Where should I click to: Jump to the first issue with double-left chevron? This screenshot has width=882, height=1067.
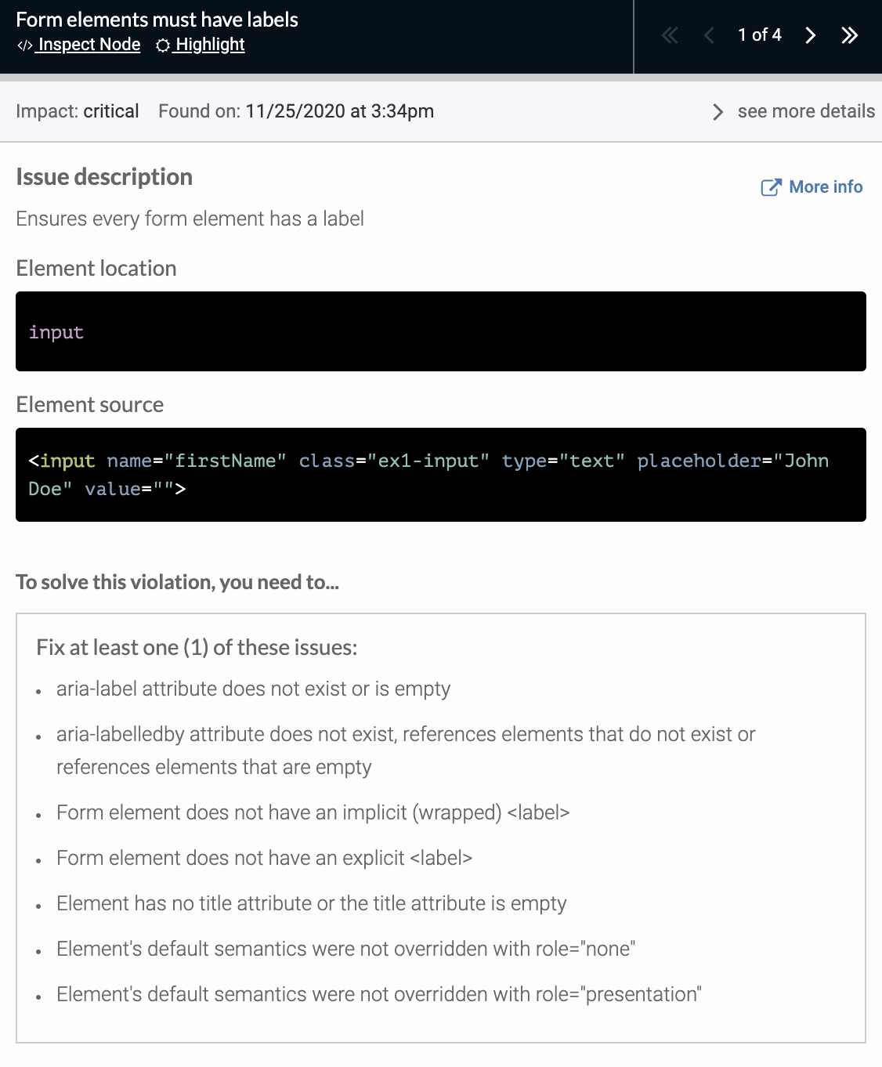click(668, 35)
